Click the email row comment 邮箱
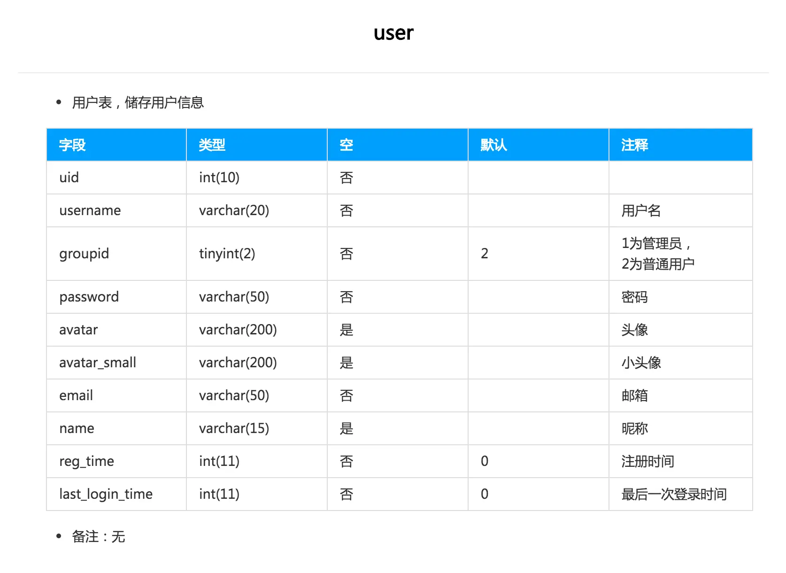The width and height of the screenshot is (786, 573). (x=634, y=395)
